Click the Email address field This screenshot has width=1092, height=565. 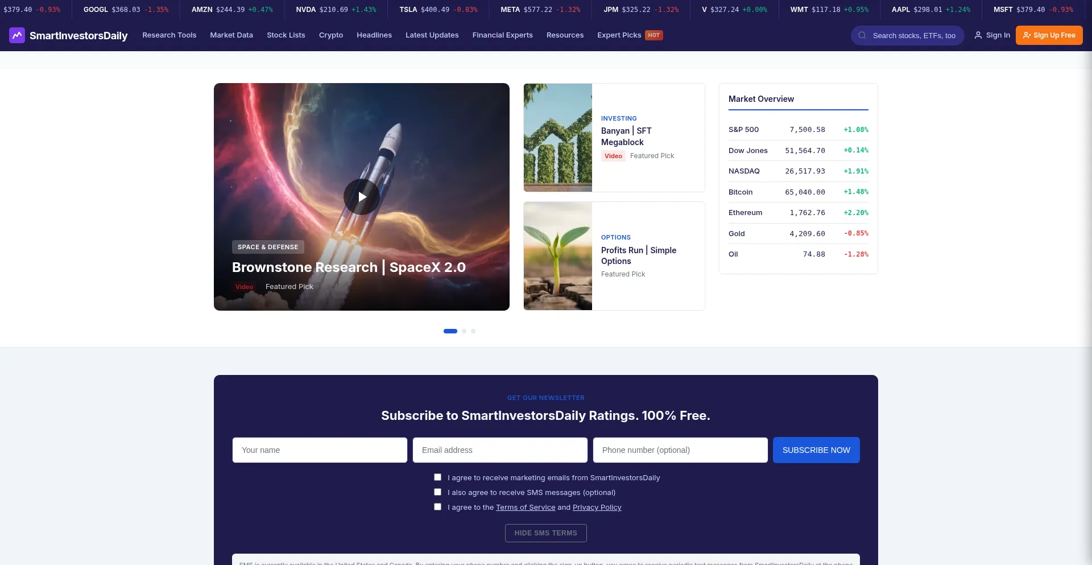500,450
